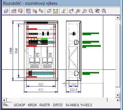Click the shapes and AB text icon
The image size is (123, 110).
[49, 11]
